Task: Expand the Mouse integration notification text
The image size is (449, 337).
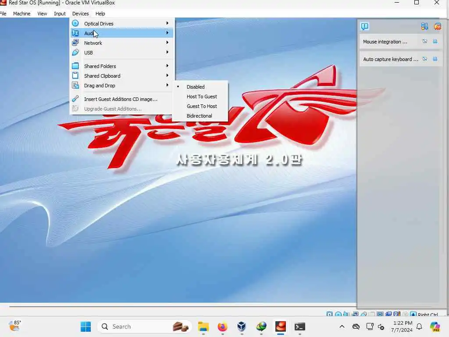Action: tap(385, 42)
